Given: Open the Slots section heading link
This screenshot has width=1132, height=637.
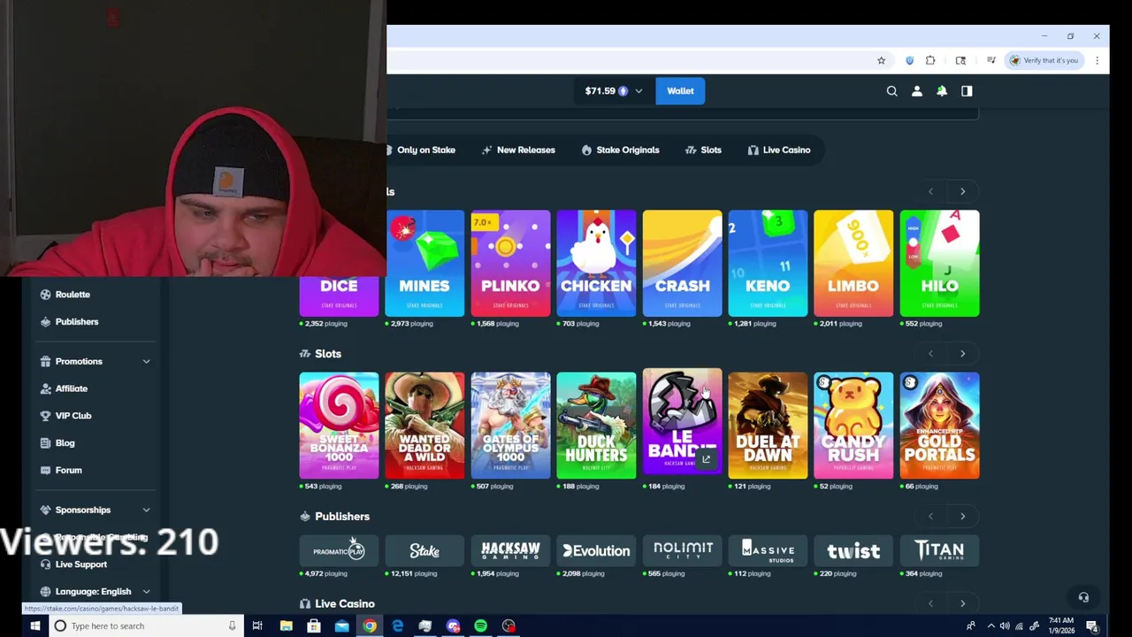Looking at the screenshot, I should coord(327,354).
